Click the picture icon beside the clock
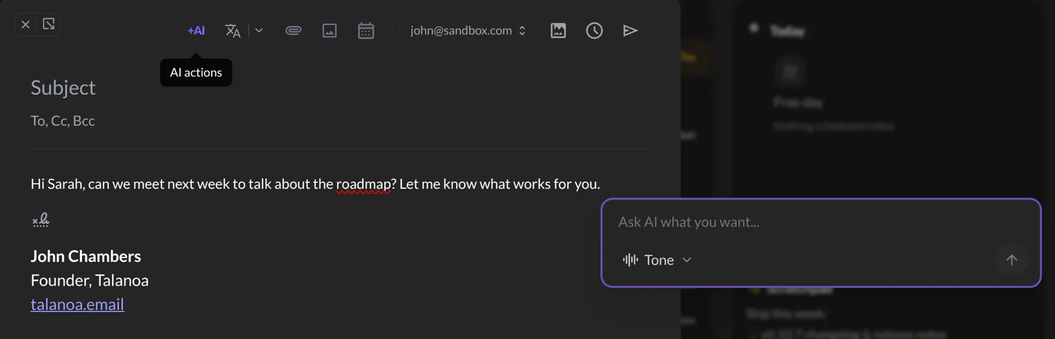 (558, 30)
